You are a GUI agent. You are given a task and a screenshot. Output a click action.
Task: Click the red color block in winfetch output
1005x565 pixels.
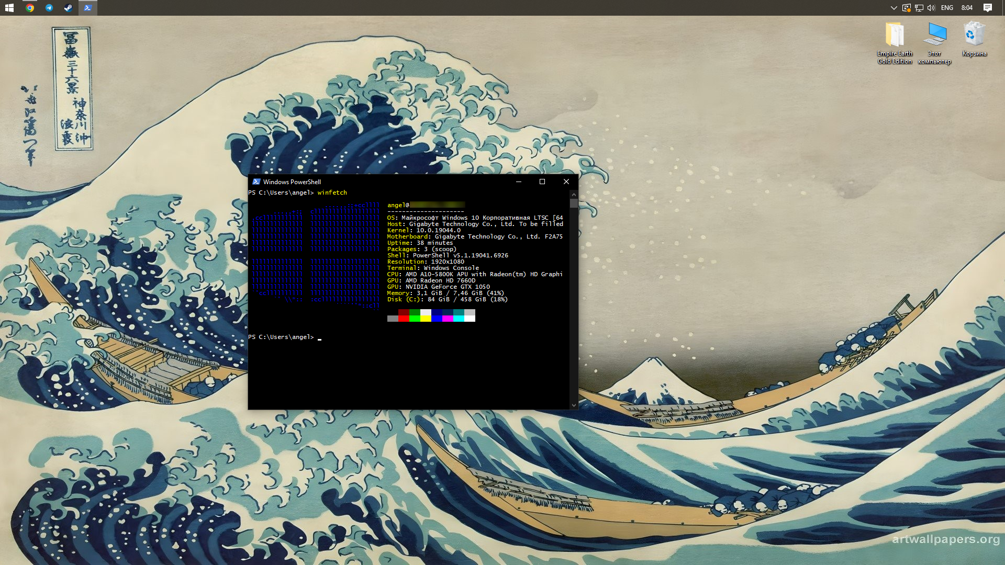point(404,318)
